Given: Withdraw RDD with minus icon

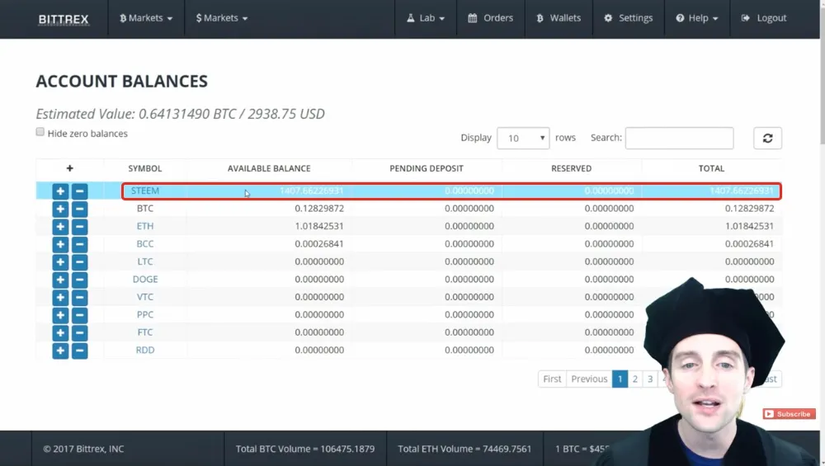Looking at the screenshot, I should click(x=79, y=351).
